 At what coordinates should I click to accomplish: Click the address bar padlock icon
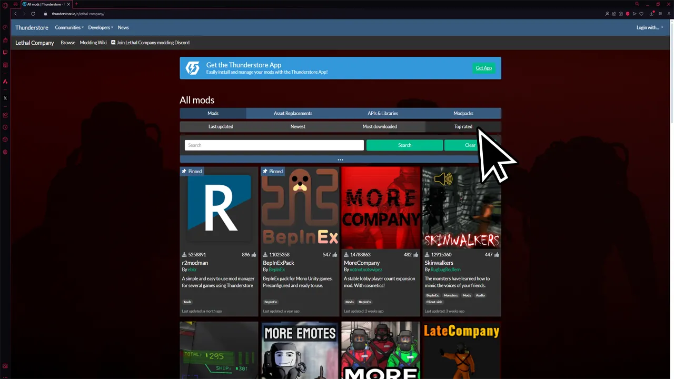click(45, 14)
